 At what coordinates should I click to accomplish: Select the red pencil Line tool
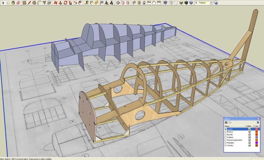click(x=29, y=3)
